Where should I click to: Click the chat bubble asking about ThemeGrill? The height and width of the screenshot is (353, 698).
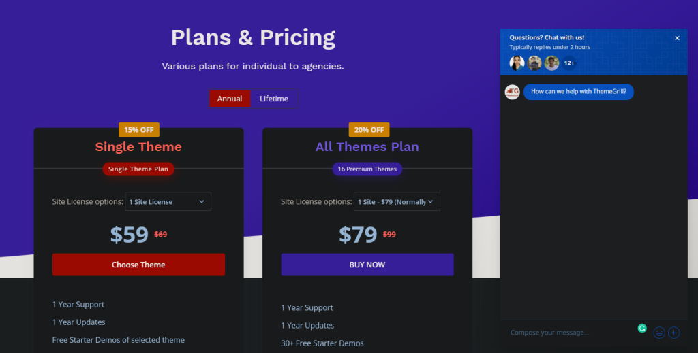578,92
